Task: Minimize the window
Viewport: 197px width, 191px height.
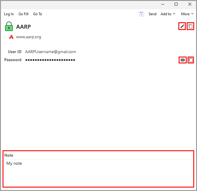Action: pyautogui.click(x=163, y=4)
